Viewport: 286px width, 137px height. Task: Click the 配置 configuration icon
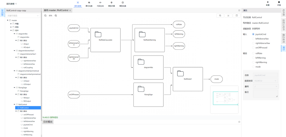268,3
